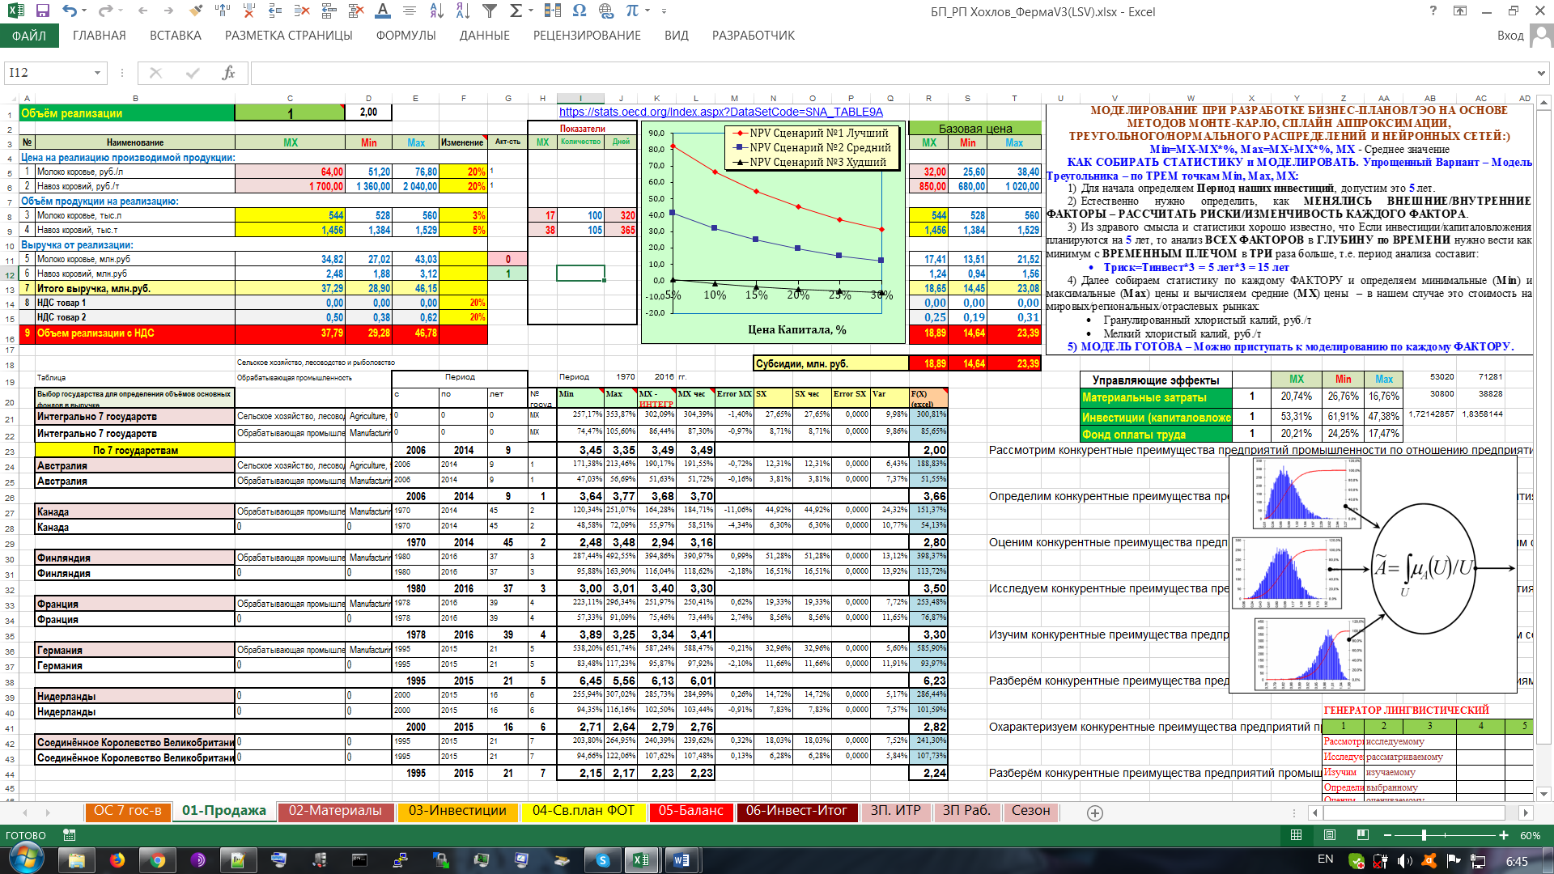Open the ФОРМУЛЫ ribbon tab
Screen dimensions: 1554x874
405,36
